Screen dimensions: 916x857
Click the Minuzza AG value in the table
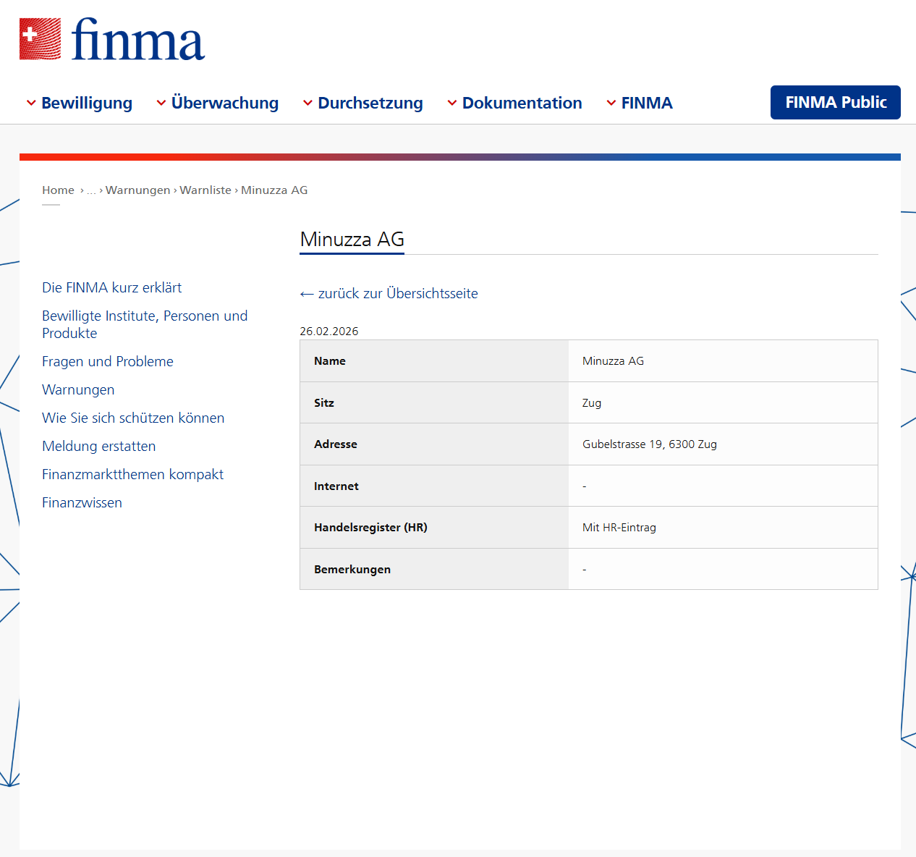point(613,361)
